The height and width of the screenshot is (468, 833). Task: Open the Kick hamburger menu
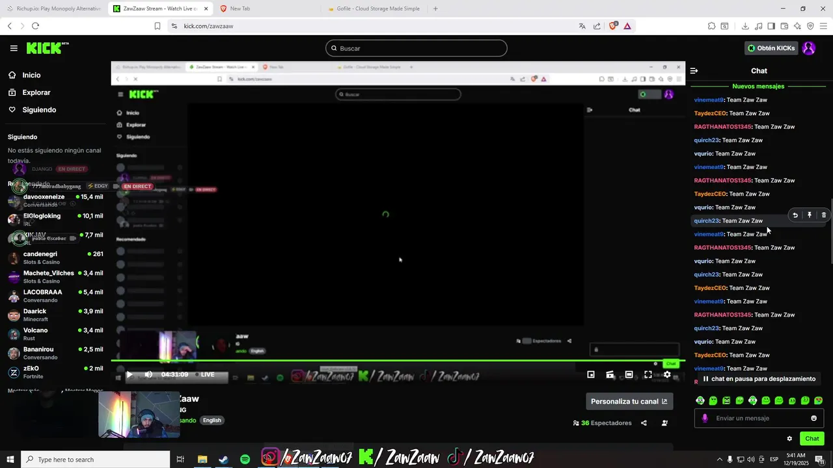click(x=14, y=48)
